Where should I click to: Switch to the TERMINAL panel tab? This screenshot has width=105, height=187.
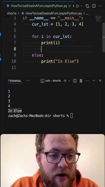[15, 81]
